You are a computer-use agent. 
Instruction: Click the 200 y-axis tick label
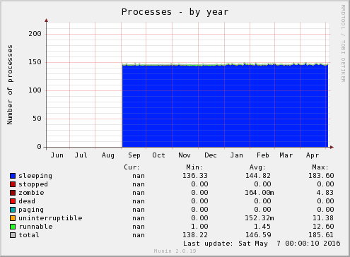pyautogui.click(x=35, y=34)
